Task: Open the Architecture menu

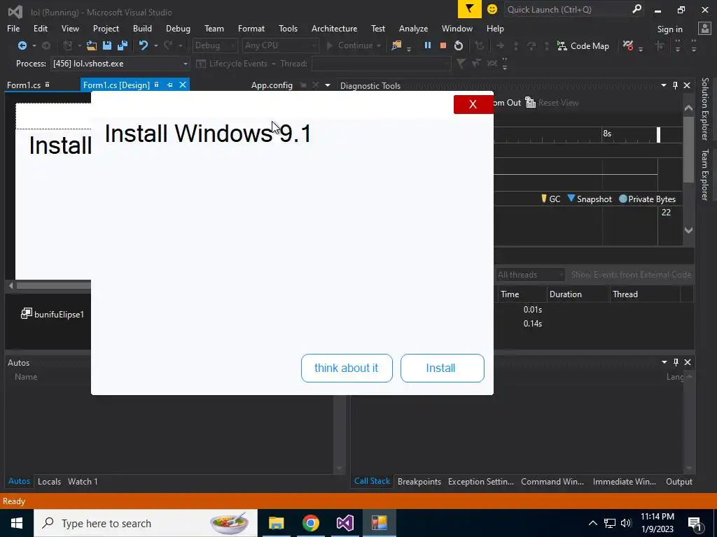Action: [x=334, y=28]
